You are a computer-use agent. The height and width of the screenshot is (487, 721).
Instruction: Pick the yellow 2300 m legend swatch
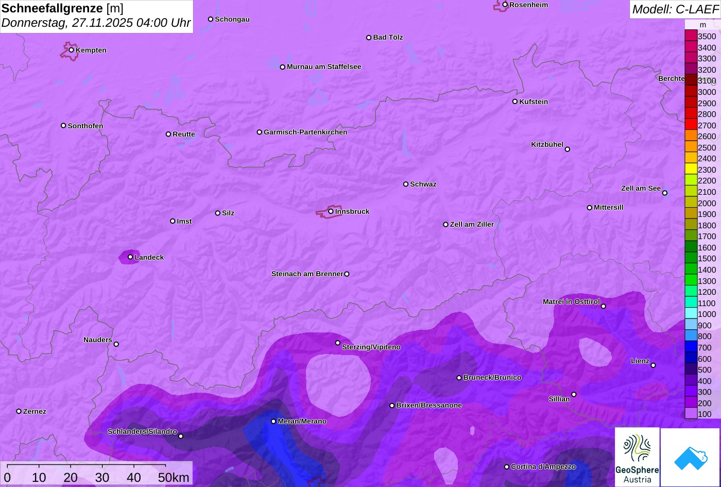[691, 170]
